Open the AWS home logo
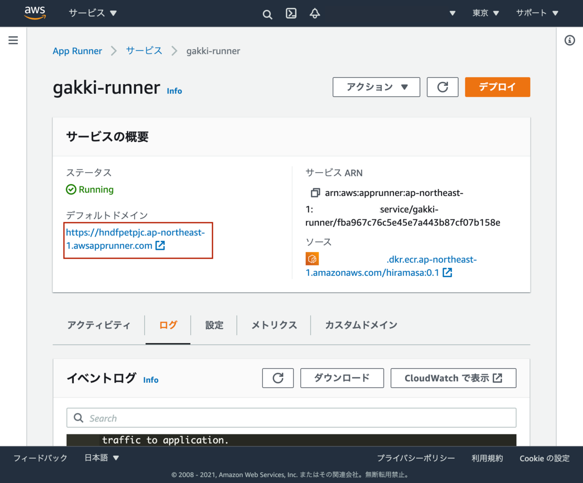 click(x=34, y=13)
